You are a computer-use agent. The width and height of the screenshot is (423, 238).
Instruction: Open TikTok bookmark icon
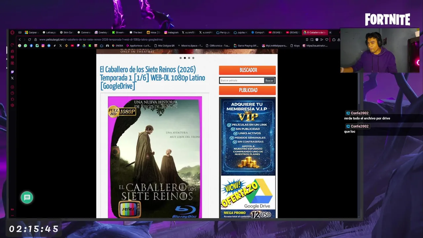[55, 46]
